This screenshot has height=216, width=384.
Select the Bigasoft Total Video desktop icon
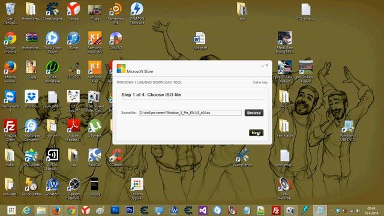pos(73,189)
